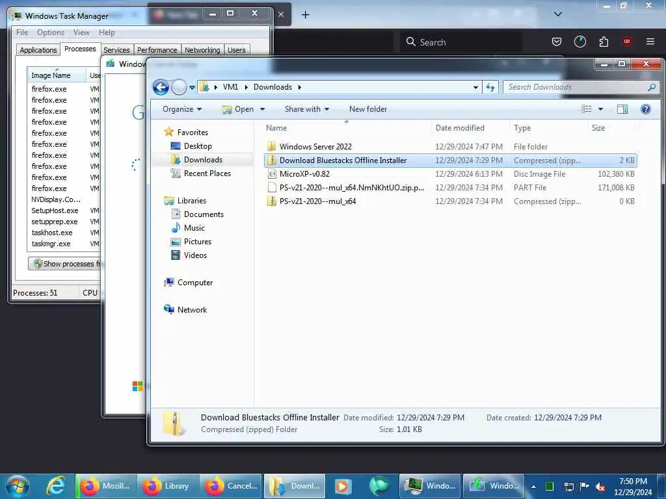Open Task Manager File menu
Viewport: 666px width, 499px height.
coord(22,32)
